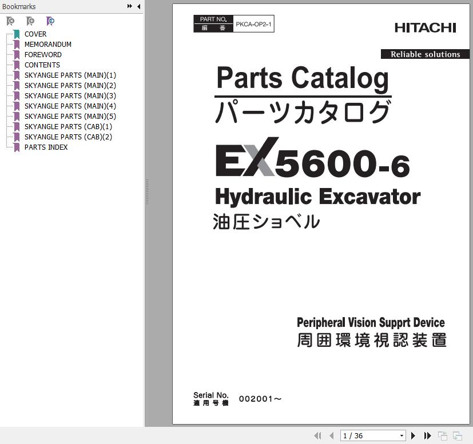Click the Parts Catalog heading on the page

click(303, 78)
